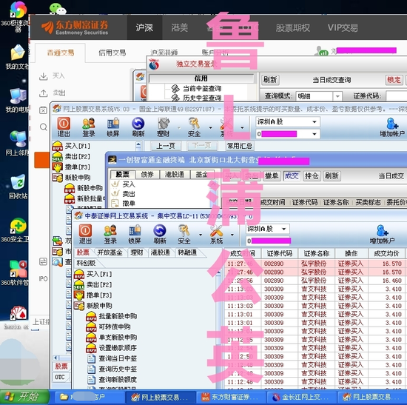Select 当前中签查询 in 信用 tree
This screenshot has height=405, width=407.
[197, 89]
